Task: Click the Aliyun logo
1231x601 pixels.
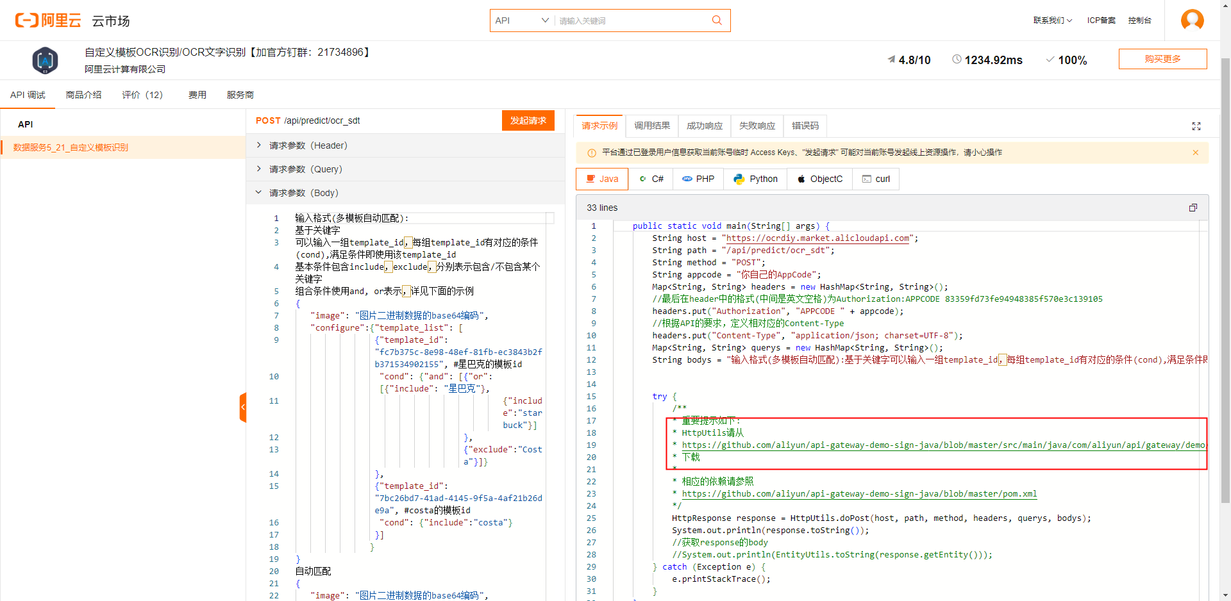Action: (x=48, y=21)
